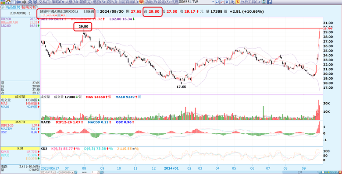This screenshot has height=174, width=342.
Task: Click the 2023/05/17 label on time axis
Action: (50, 168)
